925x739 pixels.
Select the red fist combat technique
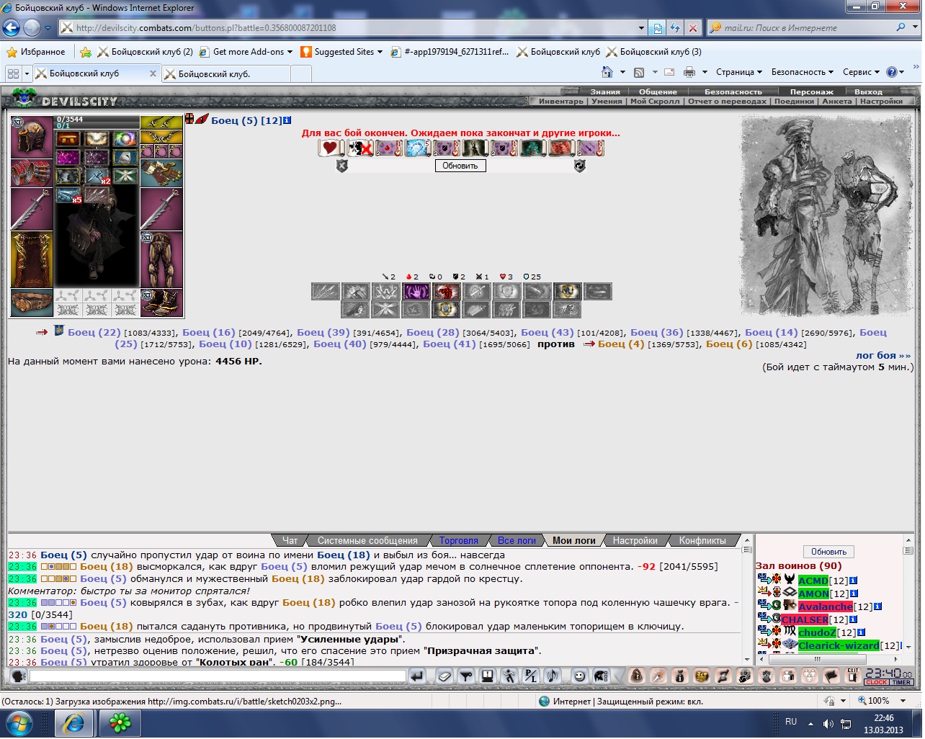446,292
